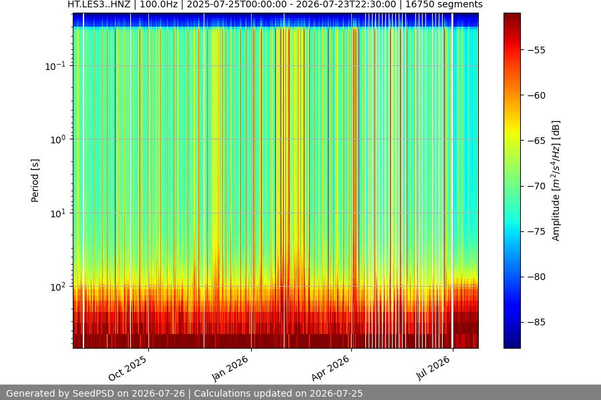Click the −80 colorbar tick label
The width and height of the screenshot is (601, 400).
point(536,277)
